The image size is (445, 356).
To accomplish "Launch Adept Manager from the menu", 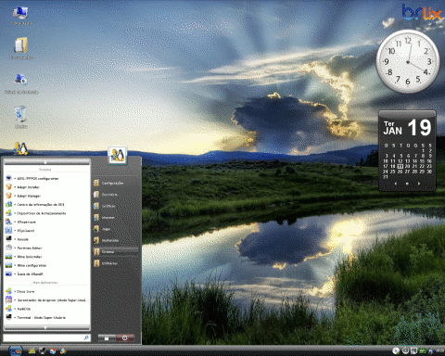I will [x=47, y=196].
